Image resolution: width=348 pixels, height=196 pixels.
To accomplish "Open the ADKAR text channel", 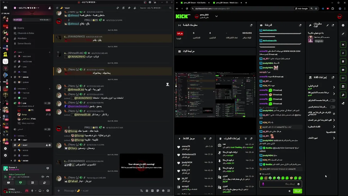I will tap(32, 77).
